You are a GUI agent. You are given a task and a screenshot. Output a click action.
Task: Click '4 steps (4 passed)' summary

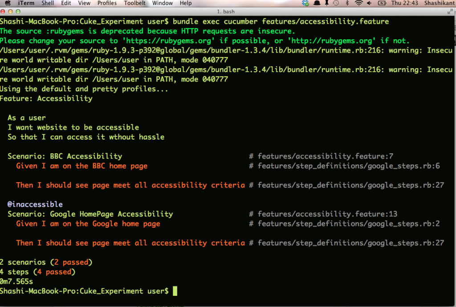click(x=37, y=272)
